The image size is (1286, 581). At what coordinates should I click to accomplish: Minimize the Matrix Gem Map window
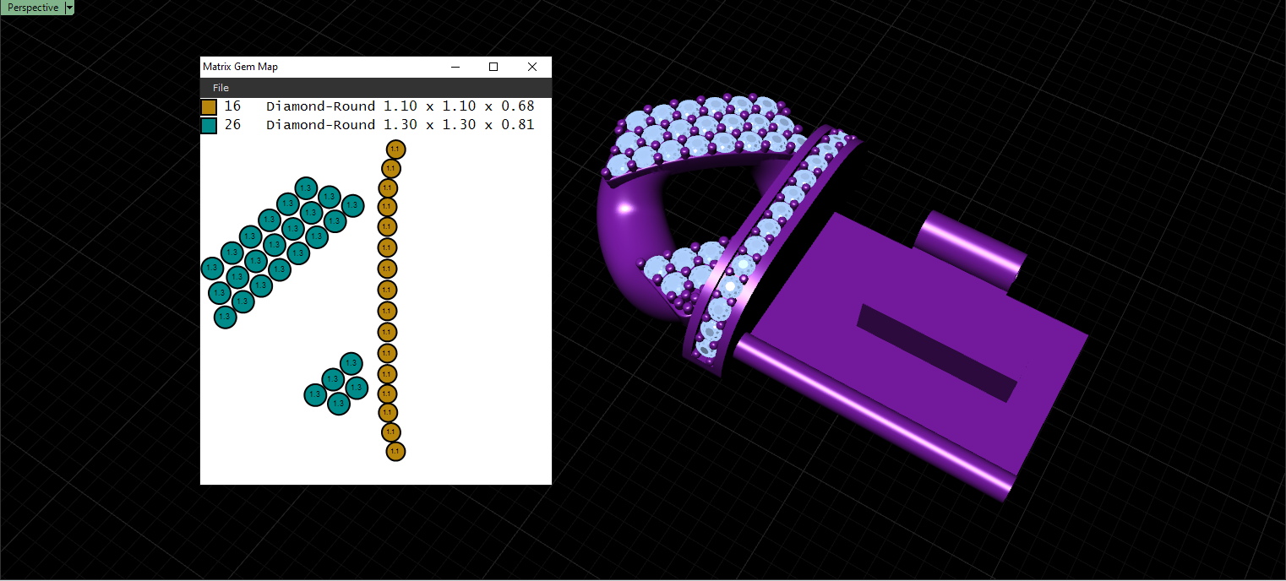coord(455,67)
